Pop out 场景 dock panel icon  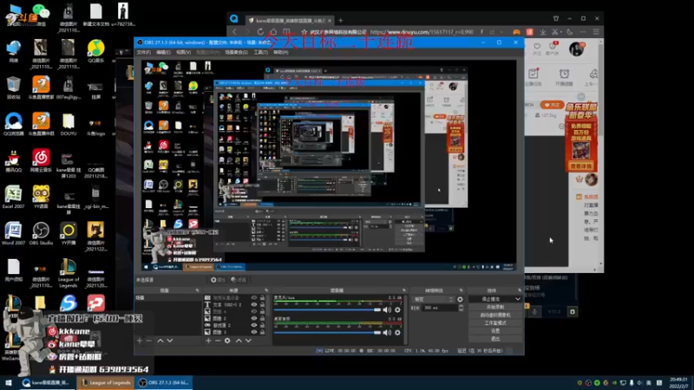(198, 290)
